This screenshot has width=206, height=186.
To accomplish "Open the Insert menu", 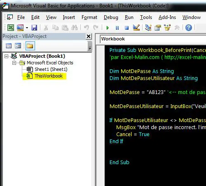I will [x=69, y=17].
